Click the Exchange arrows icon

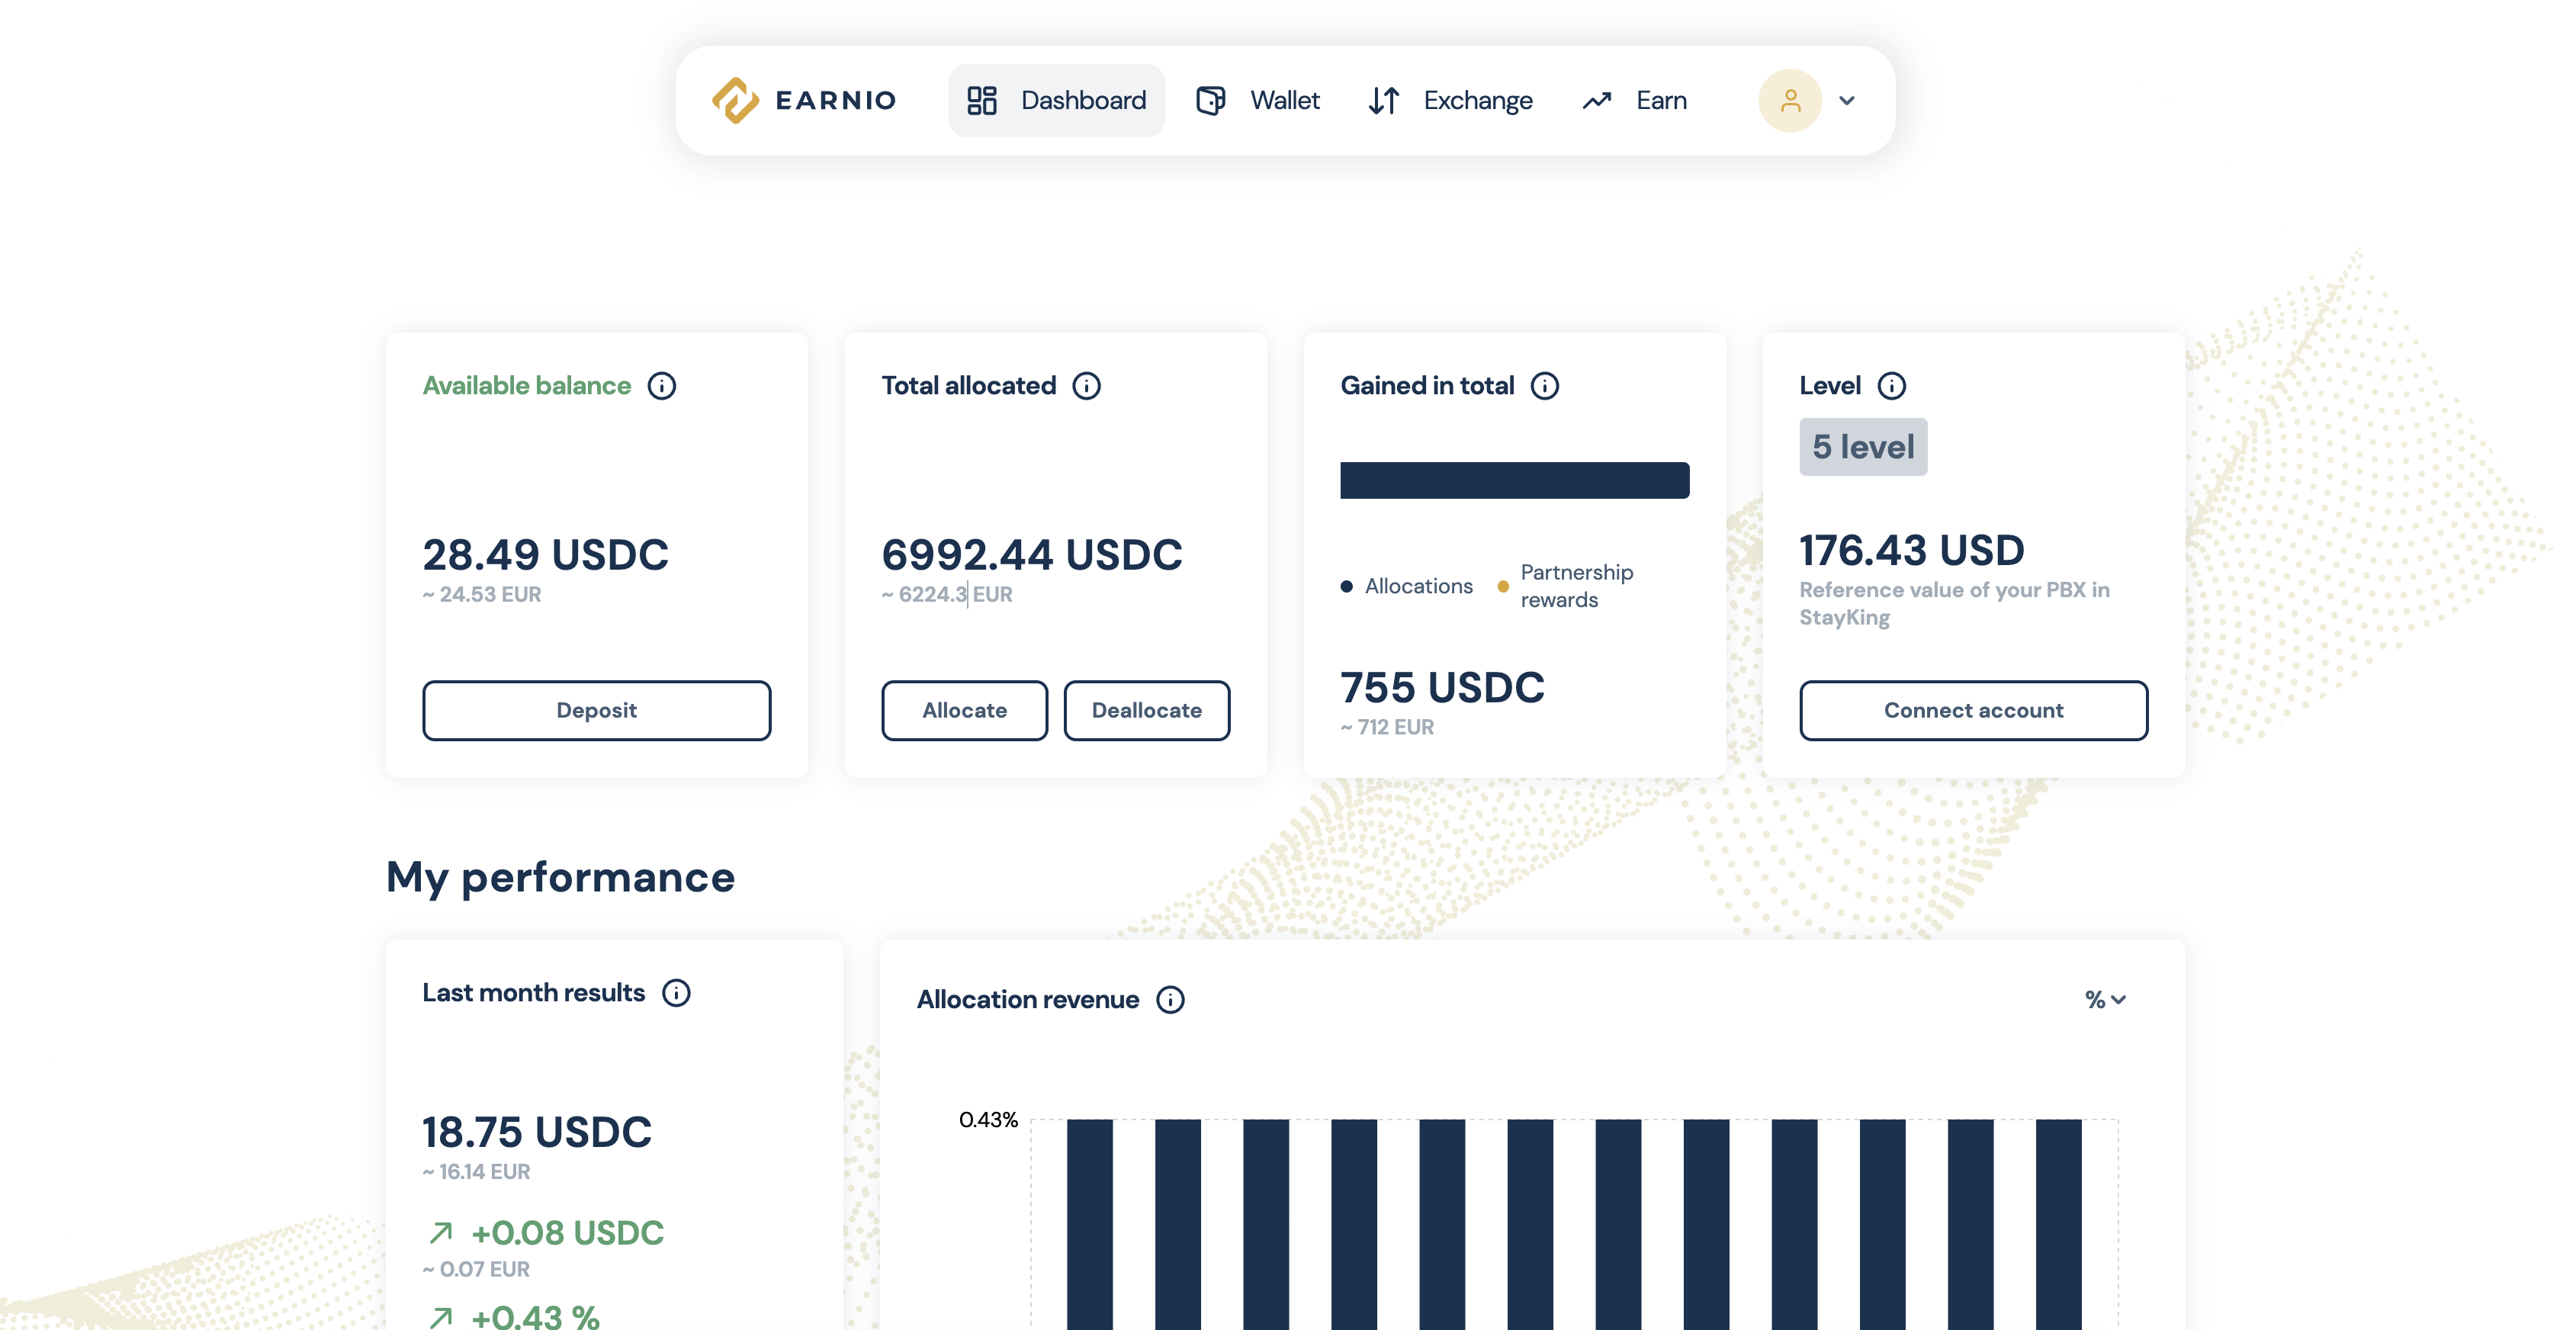[1384, 100]
